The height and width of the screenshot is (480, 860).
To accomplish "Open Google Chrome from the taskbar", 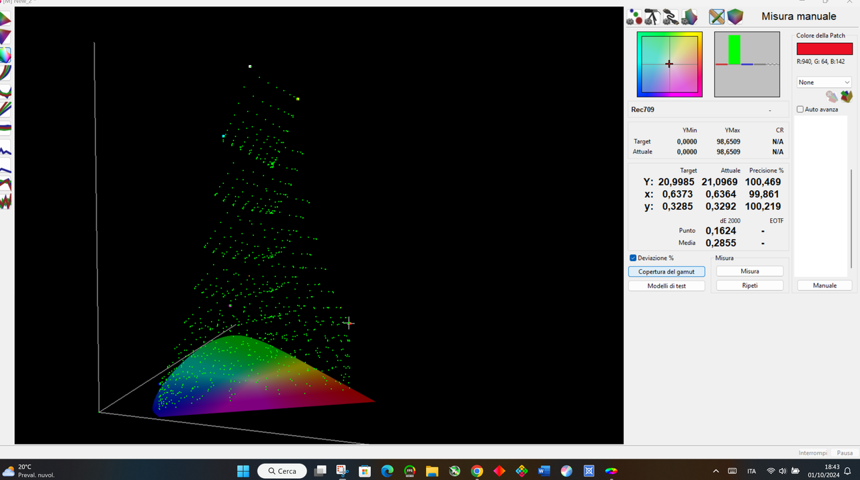I will [x=476, y=471].
